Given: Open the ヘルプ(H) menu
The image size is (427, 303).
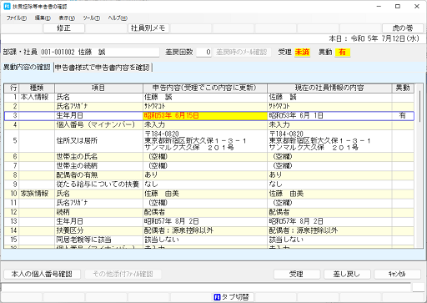Looking at the screenshot, I should coord(118,18).
